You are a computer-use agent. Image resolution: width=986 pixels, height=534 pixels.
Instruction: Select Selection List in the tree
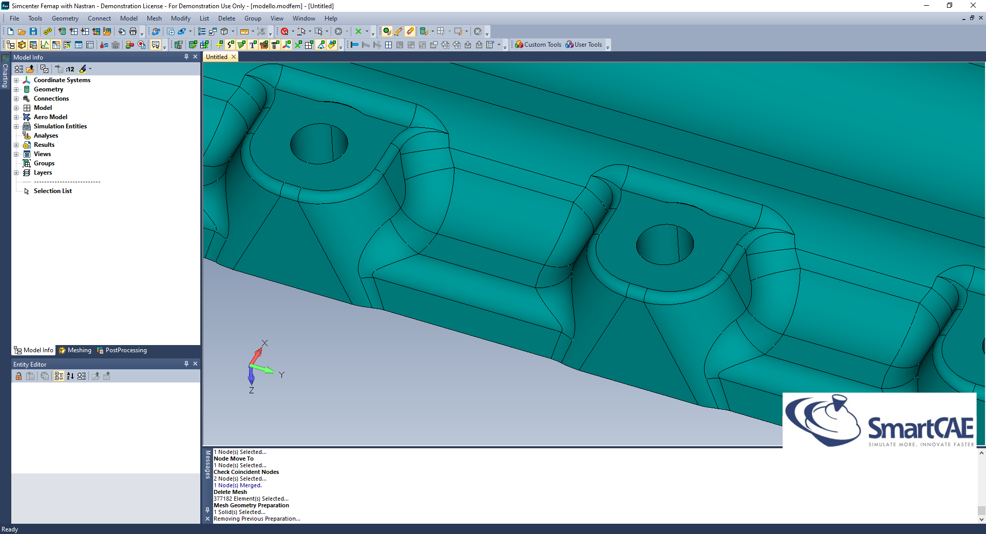coord(53,191)
